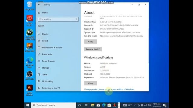The width and height of the screenshot is (193, 108).
Task: Click the Sound speaker icon in sidebar
Action: 39,41
